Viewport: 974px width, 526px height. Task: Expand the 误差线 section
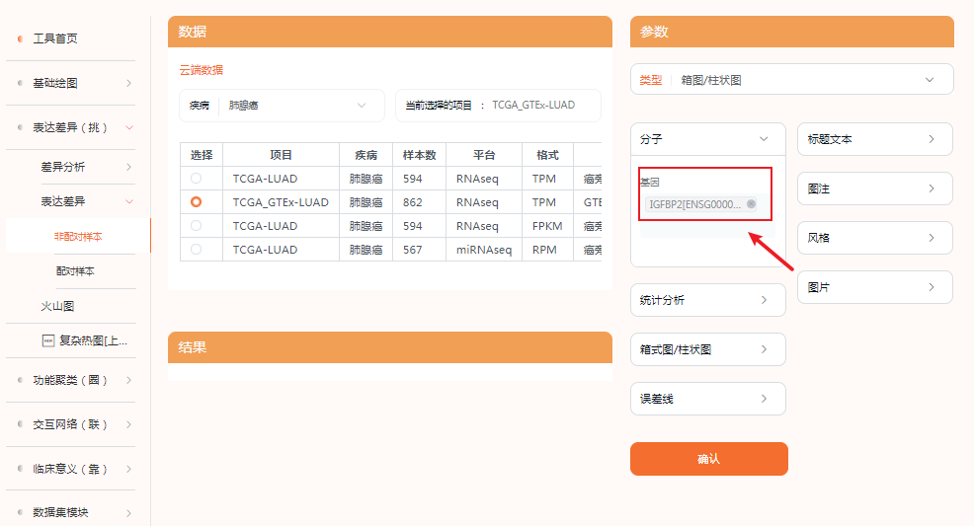tap(707, 399)
